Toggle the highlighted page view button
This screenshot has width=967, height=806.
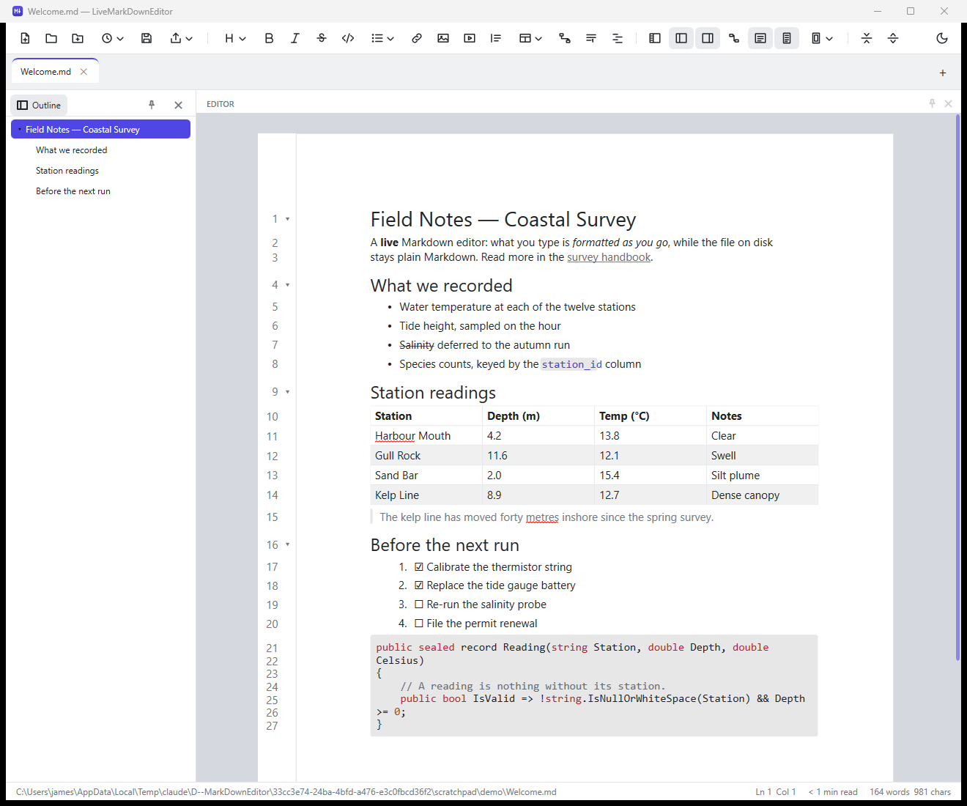click(x=787, y=38)
